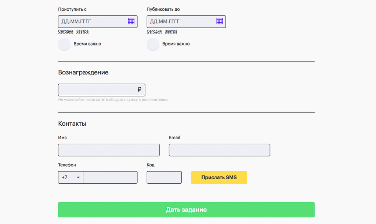Select Сегодня under Приступить с date
This screenshot has width=376, height=224.
click(65, 32)
